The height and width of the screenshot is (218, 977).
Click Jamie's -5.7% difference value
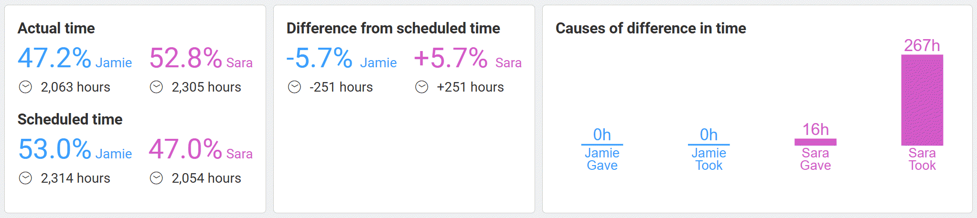click(319, 59)
